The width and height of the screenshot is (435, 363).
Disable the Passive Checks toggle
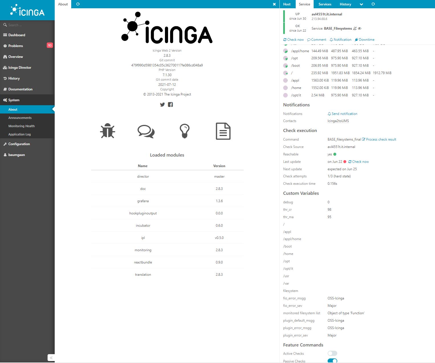(x=332, y=361)
